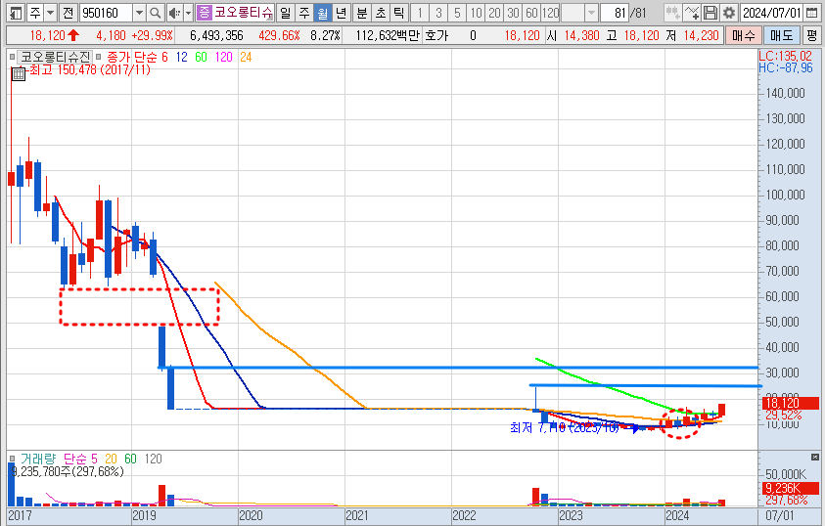Image resolution: width=825 pixels, height=526 pixels.
Task: Click the candle count field showing 81
Action: tap(614, 13)
